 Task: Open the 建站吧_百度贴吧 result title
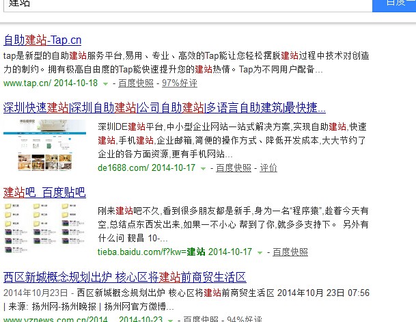point(44,193)
